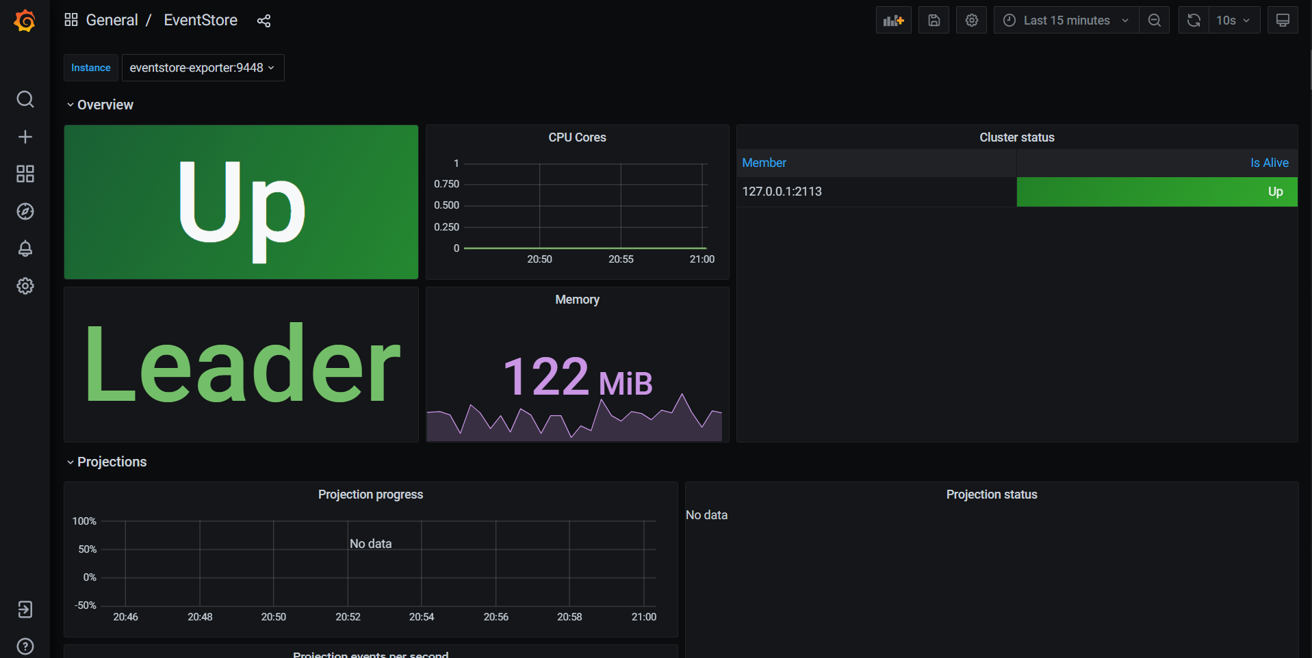Open the dashboards grid icon beside General

pos(71,20)
